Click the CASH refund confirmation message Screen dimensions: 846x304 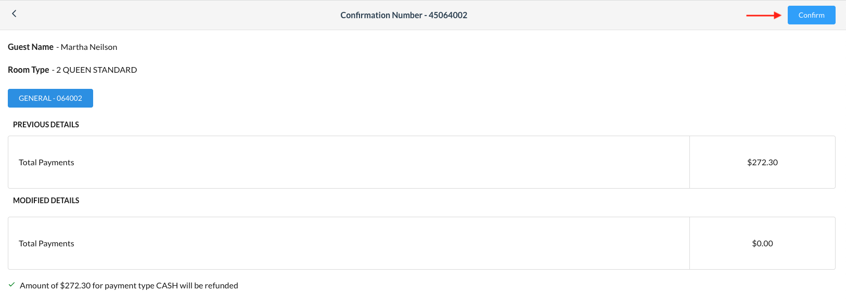129,285
